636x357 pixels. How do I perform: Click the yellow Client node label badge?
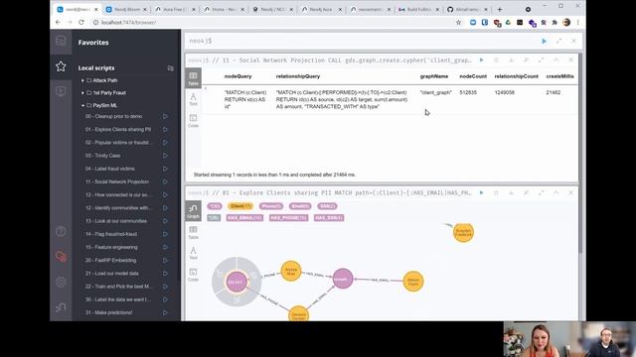pyautogui.click(x=240, y=206)
